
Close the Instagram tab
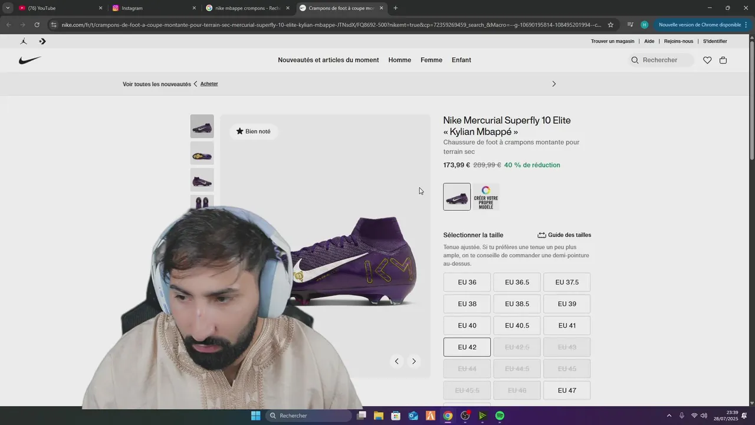click(x=194, y=8)
